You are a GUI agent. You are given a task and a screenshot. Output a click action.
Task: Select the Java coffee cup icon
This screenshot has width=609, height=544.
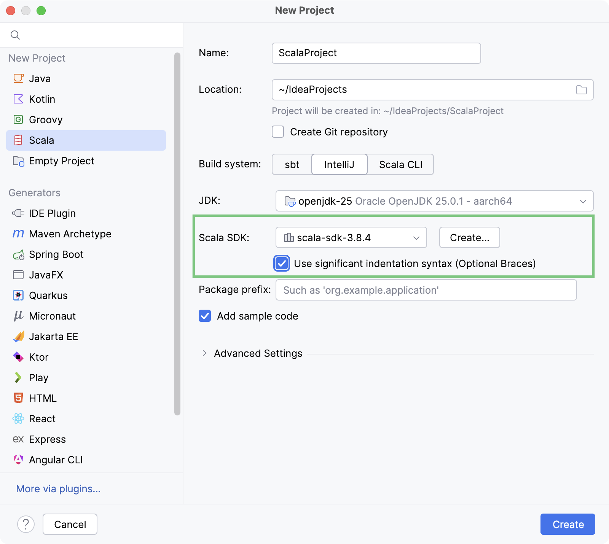point(18,78)
